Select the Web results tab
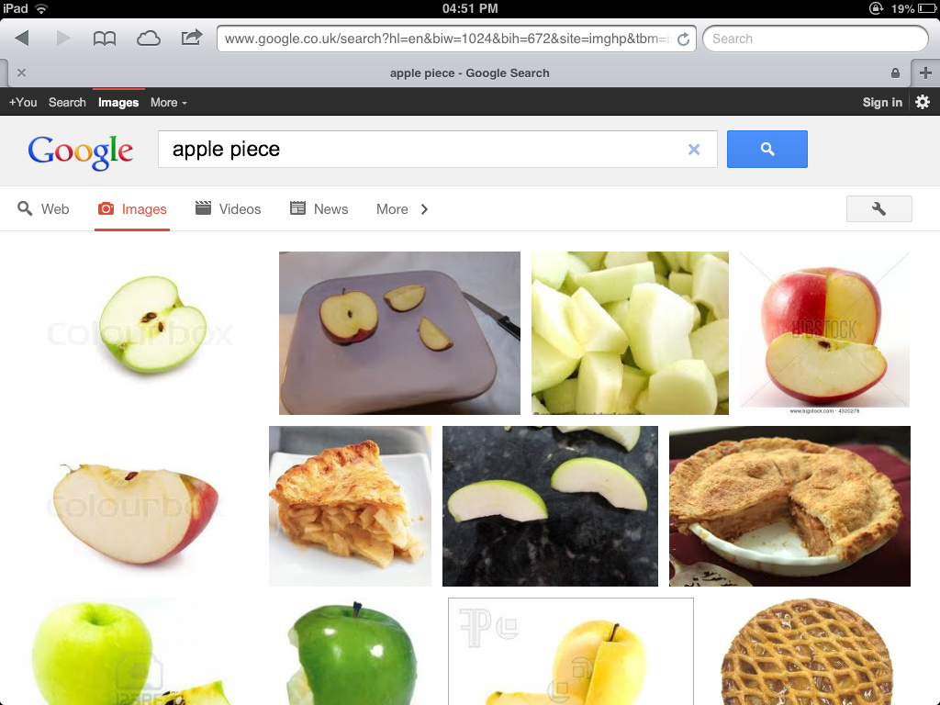Image resolution: width=940 pixels, height=705 pixels. [43, 209]
